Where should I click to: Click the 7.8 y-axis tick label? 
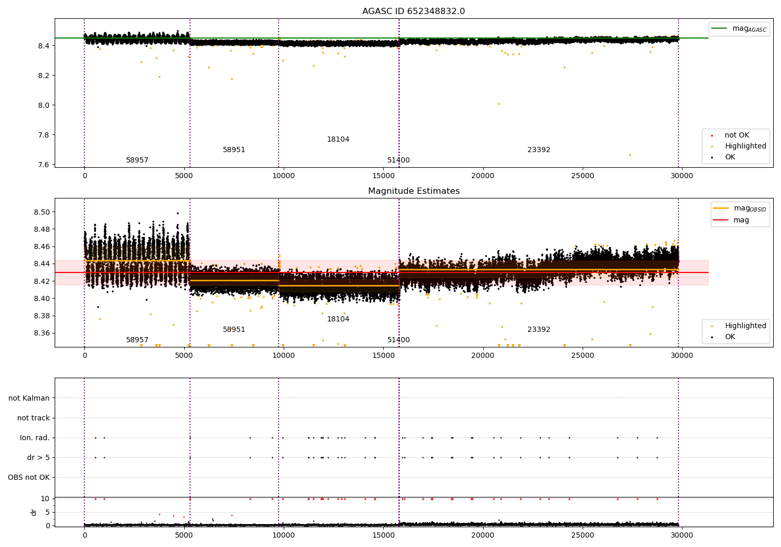click(44, 135)
